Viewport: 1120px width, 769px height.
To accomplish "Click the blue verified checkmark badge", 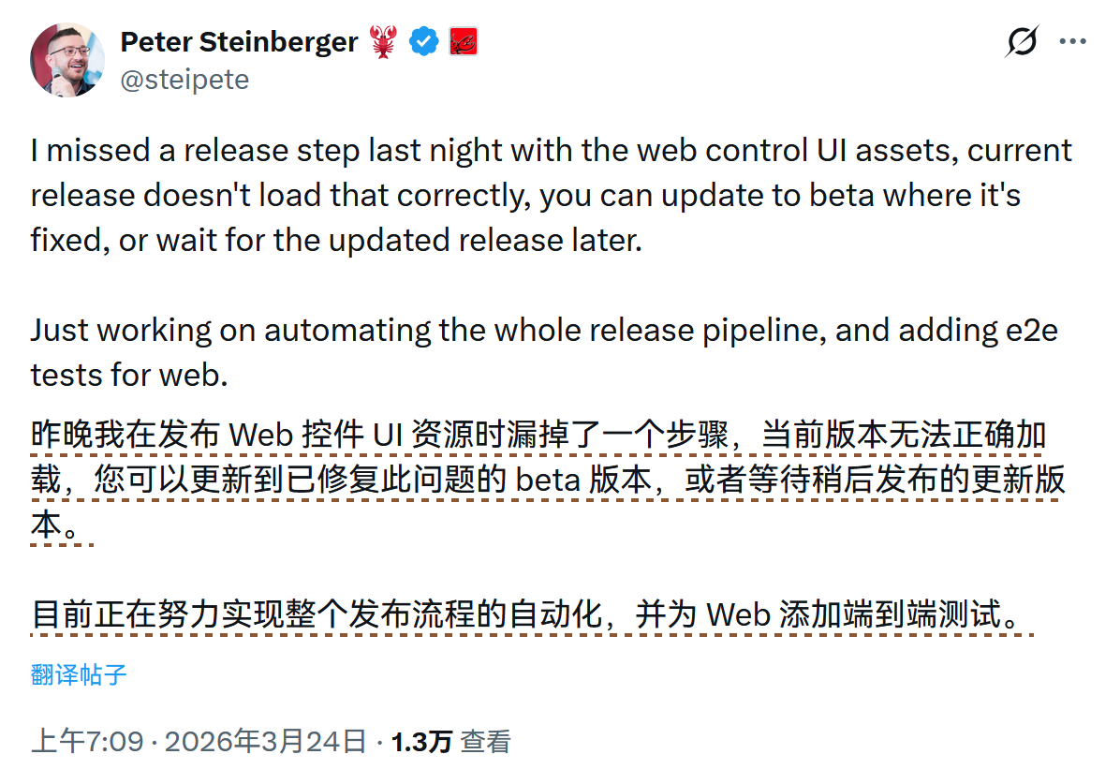I will point(425,41).
